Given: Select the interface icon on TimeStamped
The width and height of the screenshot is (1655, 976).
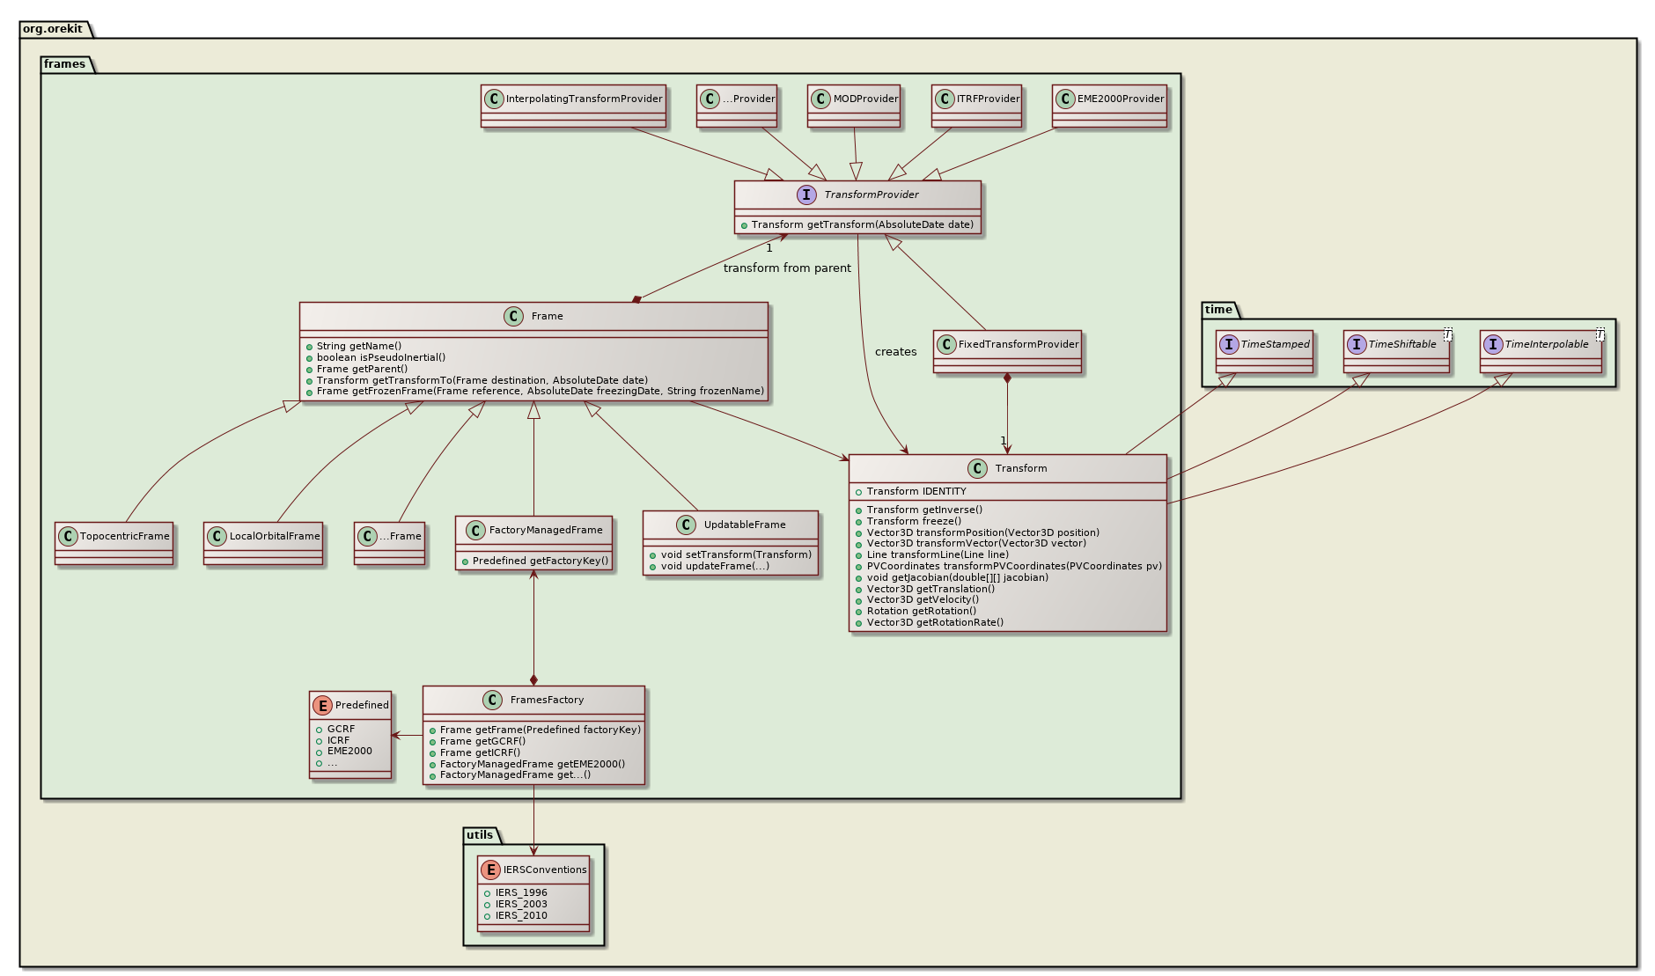Looking at the screenshot, I should click(x=1228, y=344).
